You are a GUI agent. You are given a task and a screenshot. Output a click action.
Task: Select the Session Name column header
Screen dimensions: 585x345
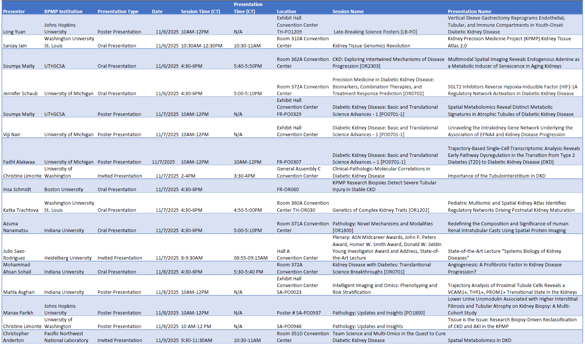click(348, 11)
